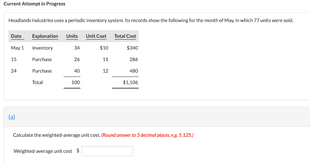Click the units value 40
310x164 pixels.
(x=77, y=71)
